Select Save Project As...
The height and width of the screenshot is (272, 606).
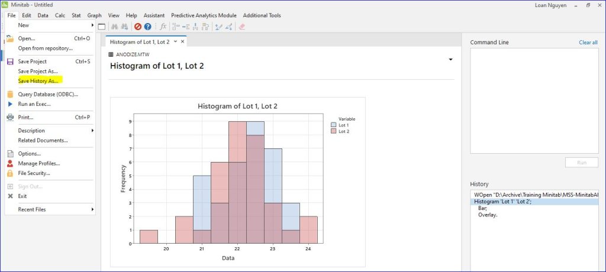coord(50,71)
